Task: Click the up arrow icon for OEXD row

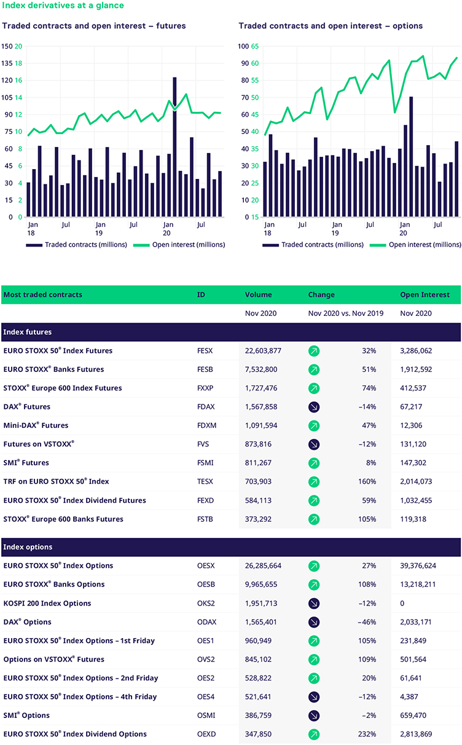Action: (314, 735)
